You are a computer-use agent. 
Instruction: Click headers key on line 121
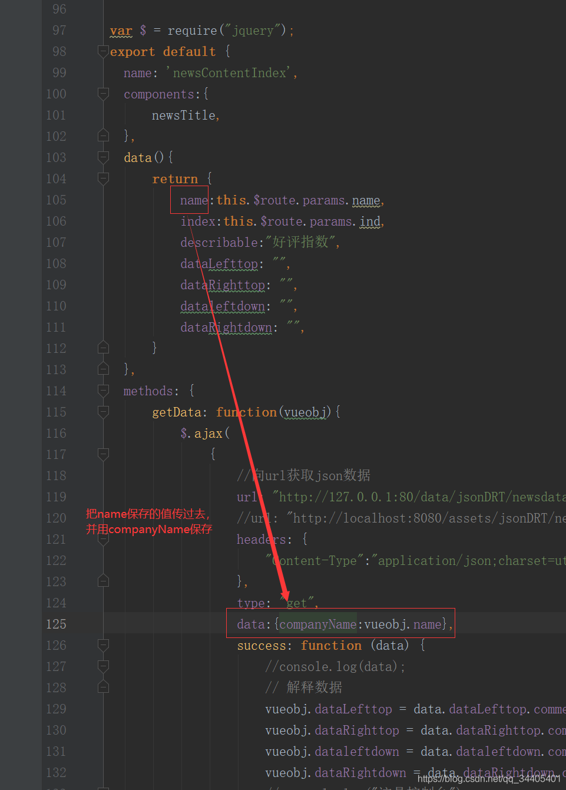[261, 540]
